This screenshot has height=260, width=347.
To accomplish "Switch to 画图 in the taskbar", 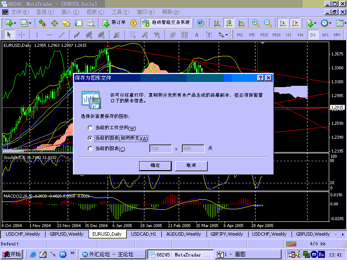I will (x=247, y=254).
